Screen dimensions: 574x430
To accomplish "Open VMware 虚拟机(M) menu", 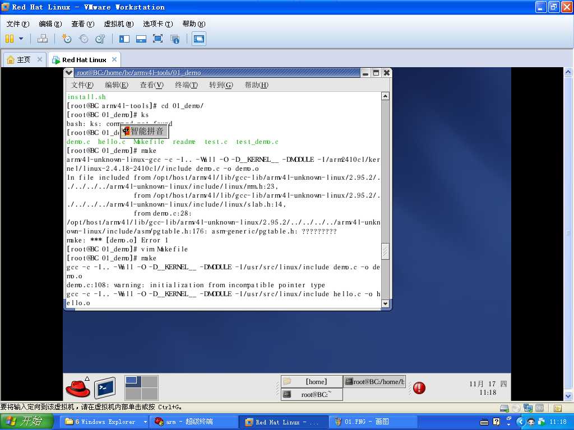I will click(119, 24).
